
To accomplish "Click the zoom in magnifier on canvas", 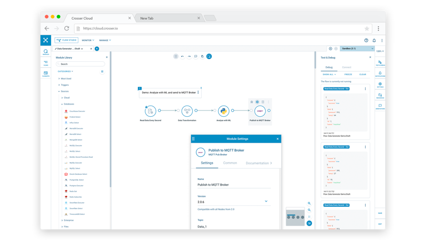I will (309, 203).
